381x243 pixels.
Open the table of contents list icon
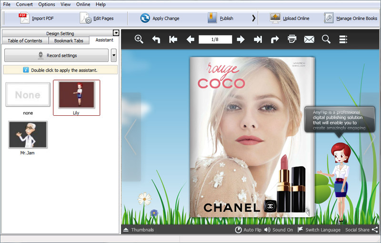(343, 40)
